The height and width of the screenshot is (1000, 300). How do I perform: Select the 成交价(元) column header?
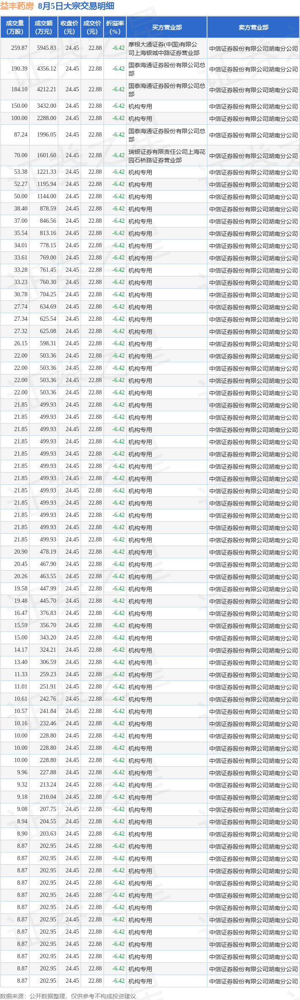[92, 27]
